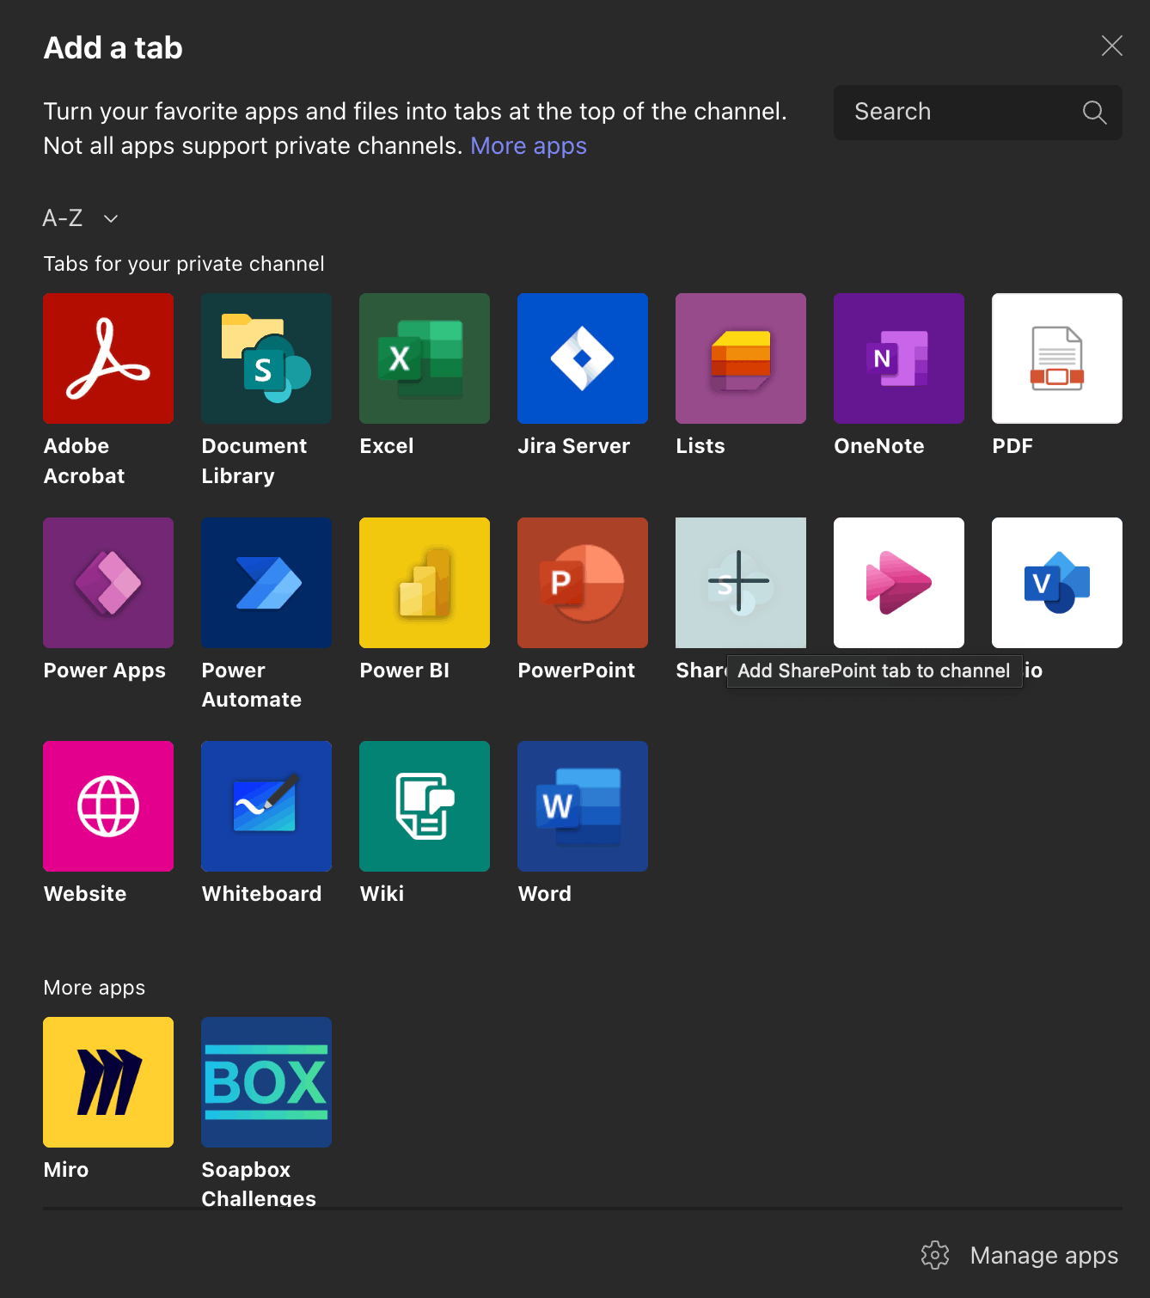Viewport: 1150px width, 1298px height.
Task: Choose the Power Automate icon
Action: pyautogui.click(x=266, y=583)
